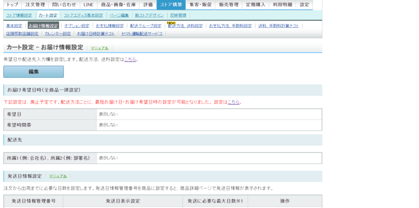419x208 pixels.
Task: Click こちら link in red deprecation notice
Action: 234,102
